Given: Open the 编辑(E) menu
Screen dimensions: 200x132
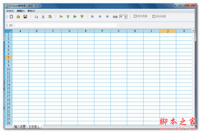Looking at the screenshot, I should click(21, 11).
